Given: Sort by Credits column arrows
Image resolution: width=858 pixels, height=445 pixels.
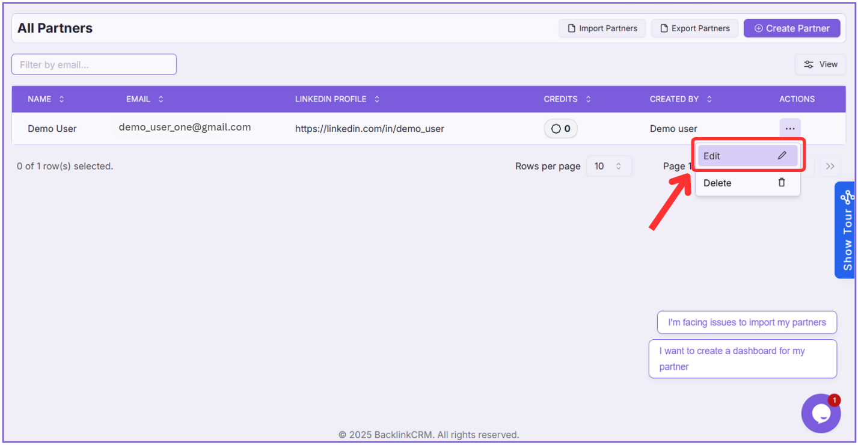Looking at the screenshot, I should (588, 99).
